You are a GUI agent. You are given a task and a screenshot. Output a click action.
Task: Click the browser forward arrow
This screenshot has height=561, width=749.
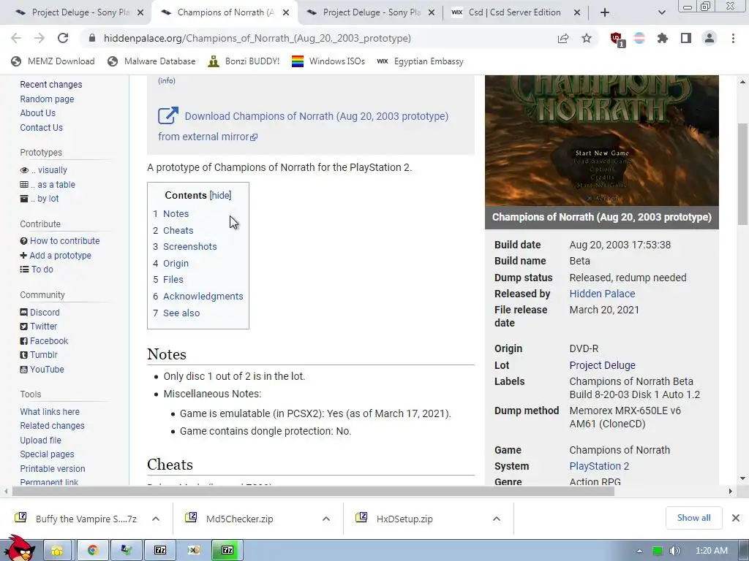tap(39, 38)
